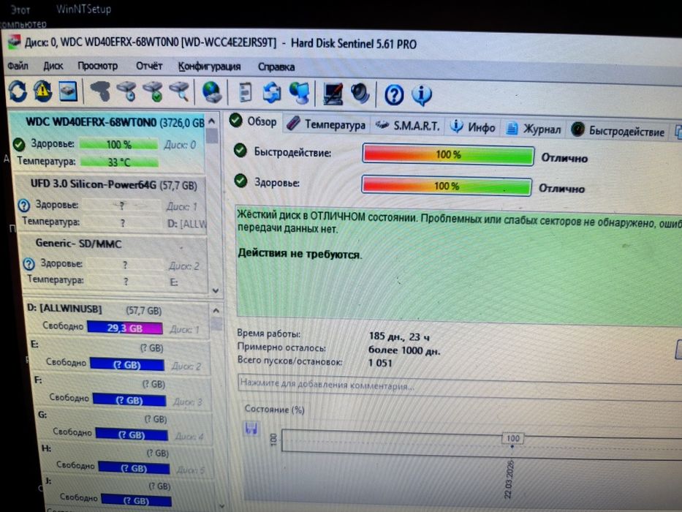Click green check icon beside Здоровье overview label

tap(240, 181)
